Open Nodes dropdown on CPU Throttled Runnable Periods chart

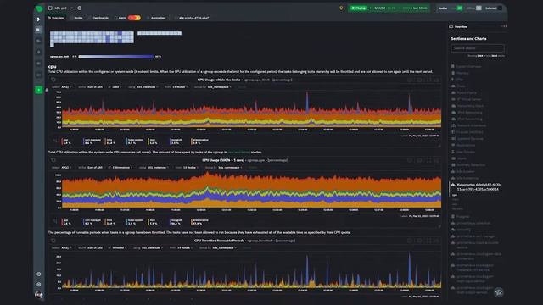tap(185, 248)
